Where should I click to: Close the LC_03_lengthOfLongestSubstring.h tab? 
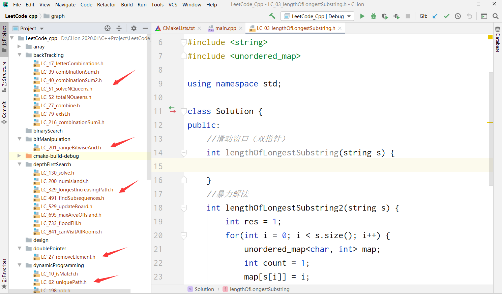(x=340, y=28)
